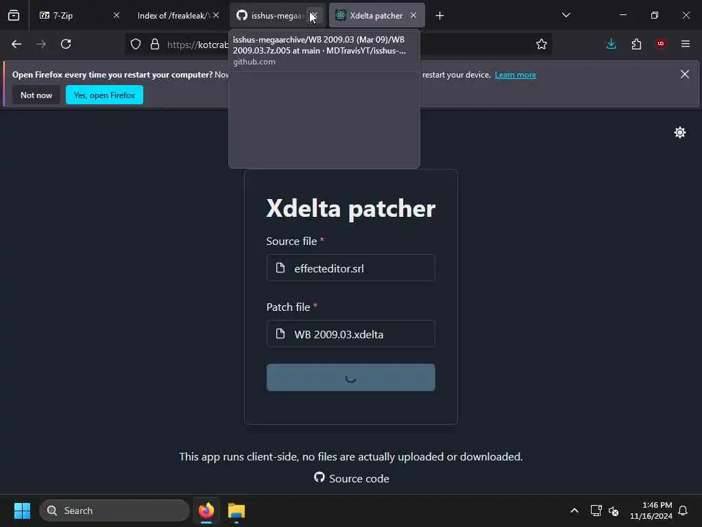Screen dimensions: 702x527
Task: Click the file icon in Source file field
Action: tap(280, 268)
